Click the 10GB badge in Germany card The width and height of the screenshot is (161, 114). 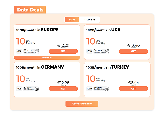19,89
